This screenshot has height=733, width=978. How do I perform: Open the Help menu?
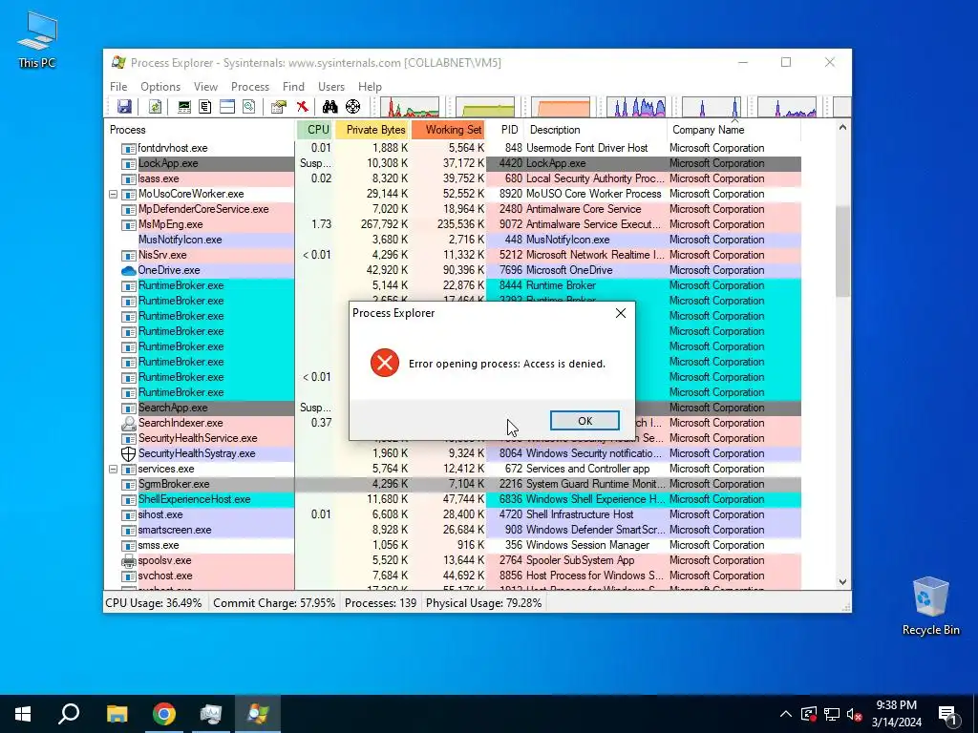tap(370, 87)
